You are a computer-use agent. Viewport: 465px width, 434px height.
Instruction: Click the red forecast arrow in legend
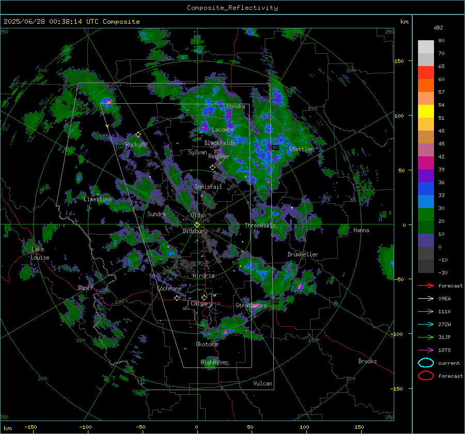tap(426, 285)
